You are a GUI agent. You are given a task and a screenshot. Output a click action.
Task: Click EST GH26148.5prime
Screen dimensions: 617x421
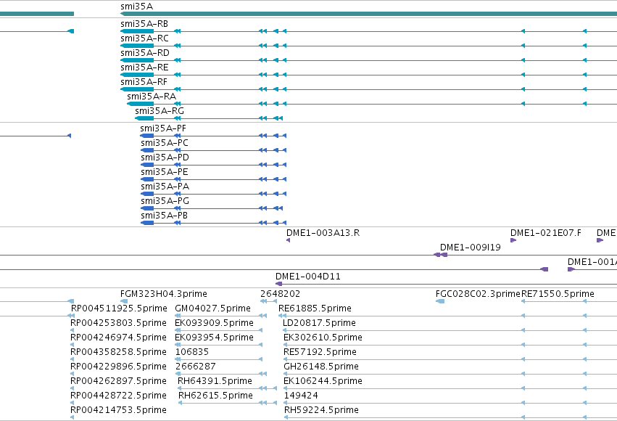pos(321,367)
